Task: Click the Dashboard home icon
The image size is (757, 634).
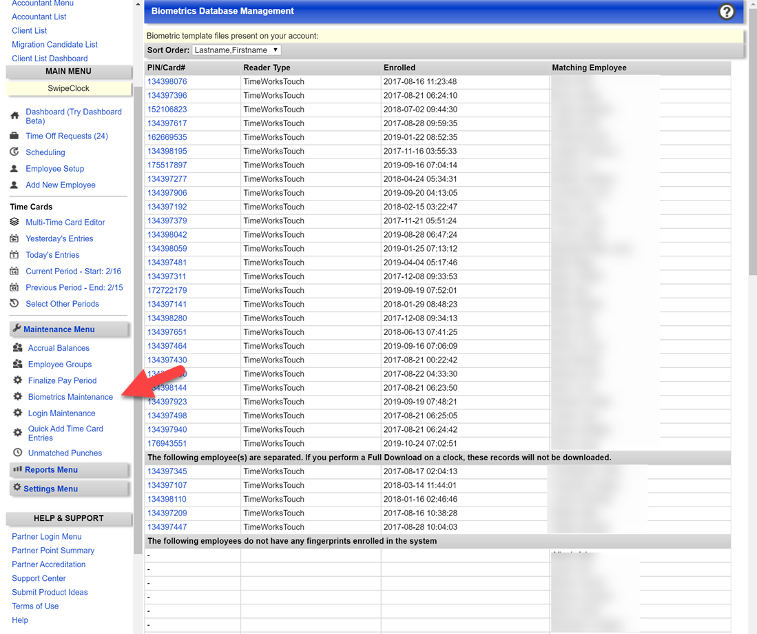Action: [x=15, y=116]
